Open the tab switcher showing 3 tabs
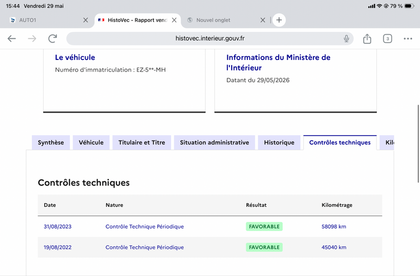Screen dimensions: 420x276 [x=387, y=38]
